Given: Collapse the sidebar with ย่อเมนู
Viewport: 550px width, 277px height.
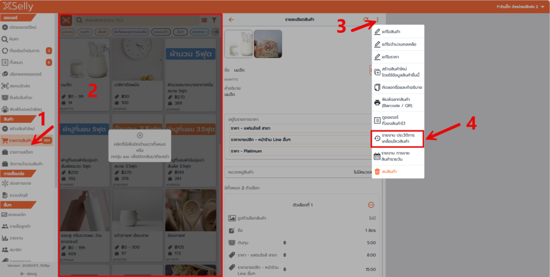Looking at the screenshot, I should tap(28, 273).
